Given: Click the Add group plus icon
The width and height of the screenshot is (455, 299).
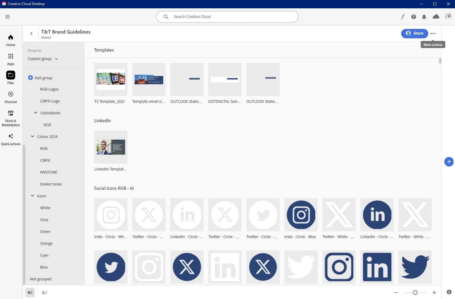Looking at the screenshot, I should click(x=30, y=78).
